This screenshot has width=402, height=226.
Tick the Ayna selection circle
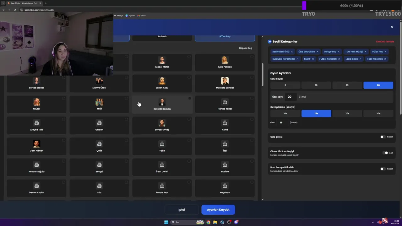pos(252,119)
